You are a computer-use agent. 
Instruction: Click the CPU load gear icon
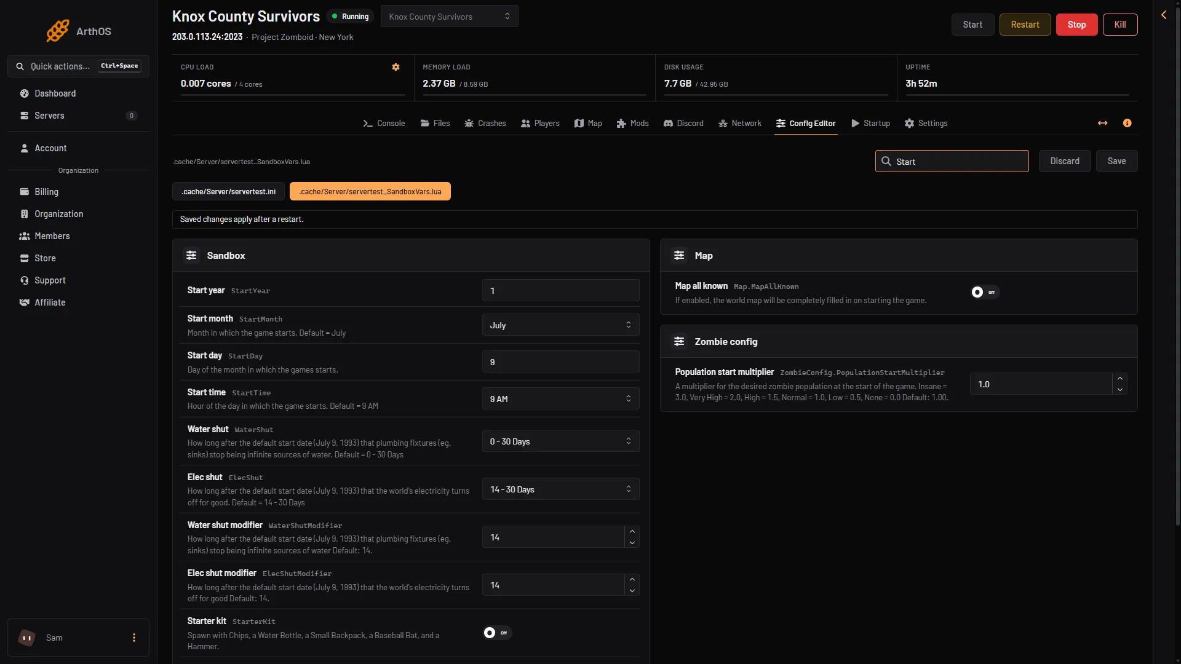pos(396,67)
